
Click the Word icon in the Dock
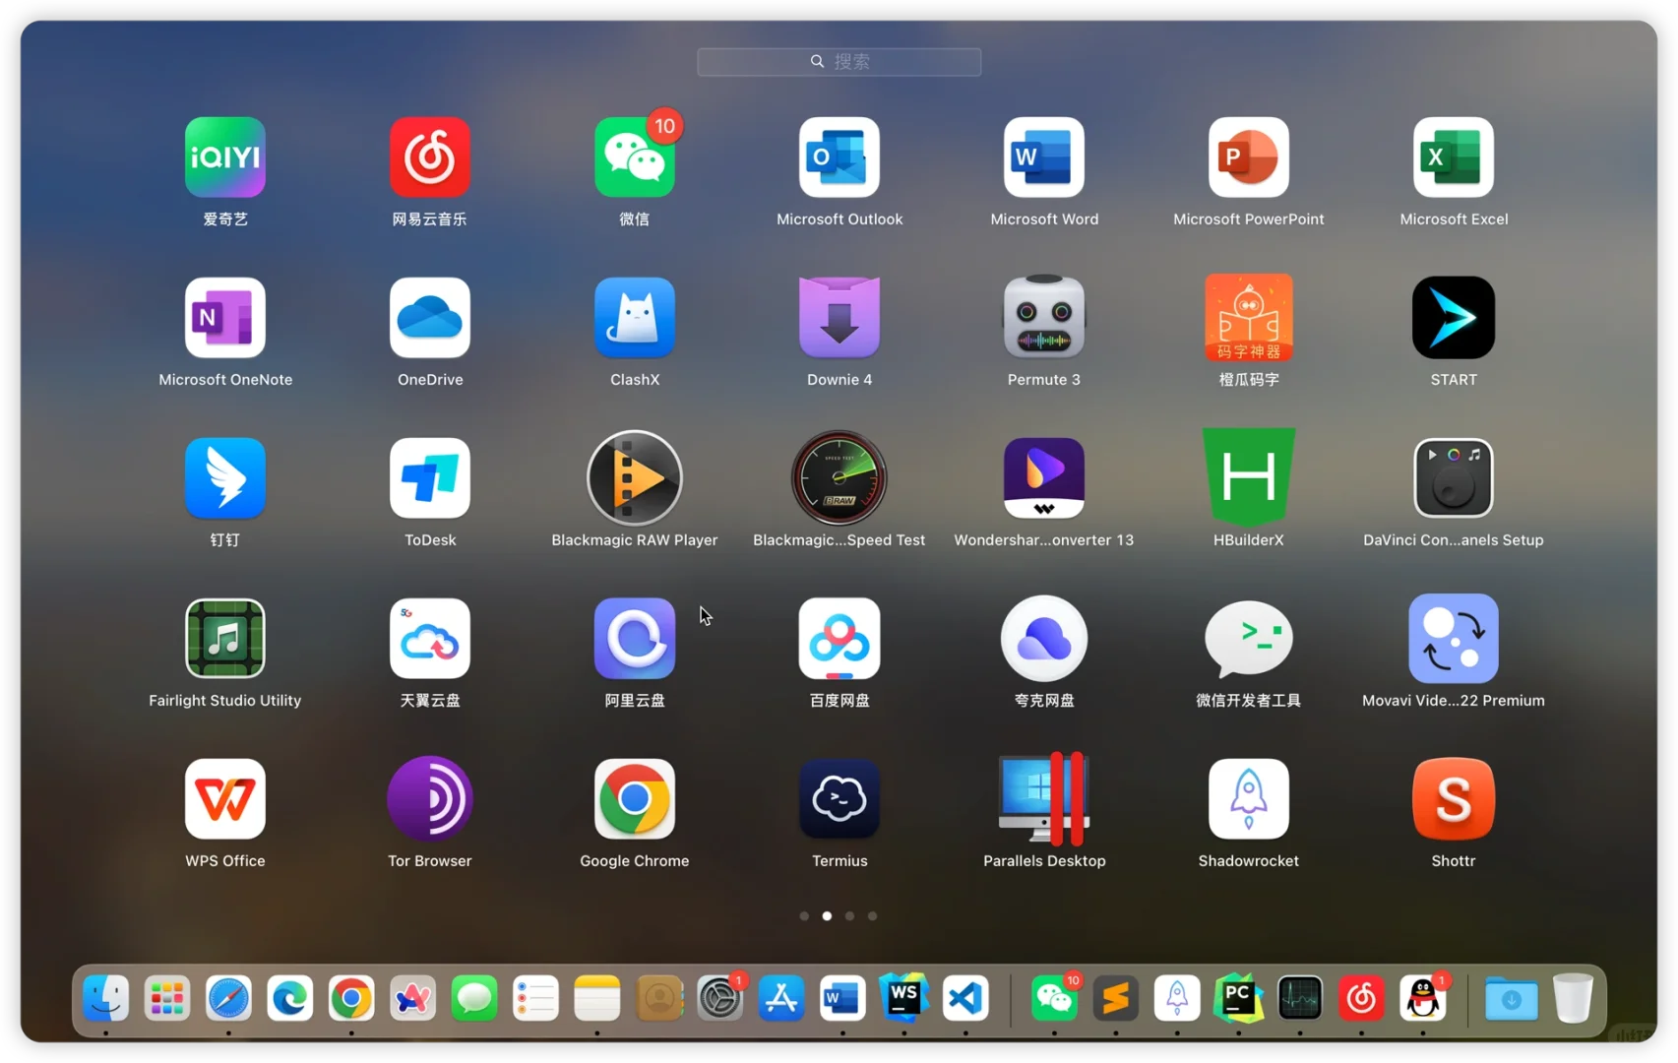pos(842,999)
